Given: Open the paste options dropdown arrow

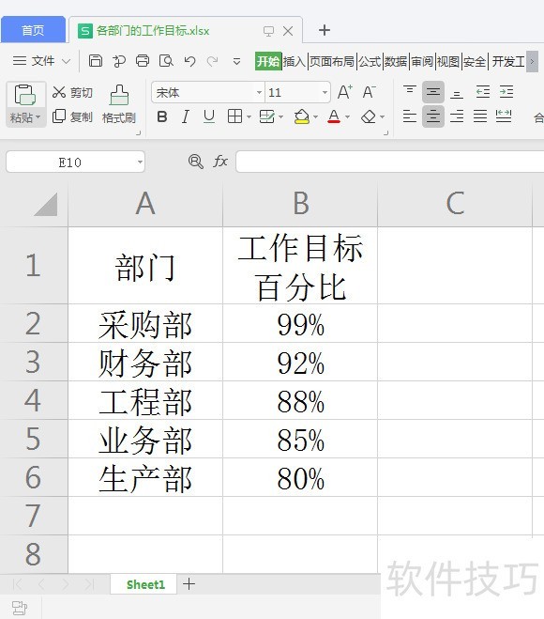Looking at the screenshot, I should [38, 117].
